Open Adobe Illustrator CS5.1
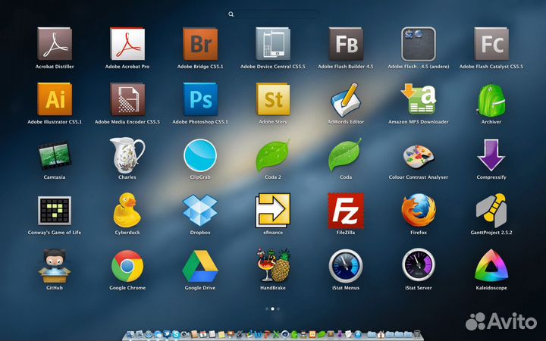 55,99
